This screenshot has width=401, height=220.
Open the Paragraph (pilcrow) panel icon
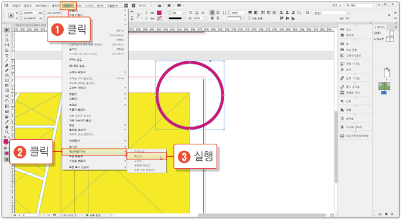[x=342, y=101]
